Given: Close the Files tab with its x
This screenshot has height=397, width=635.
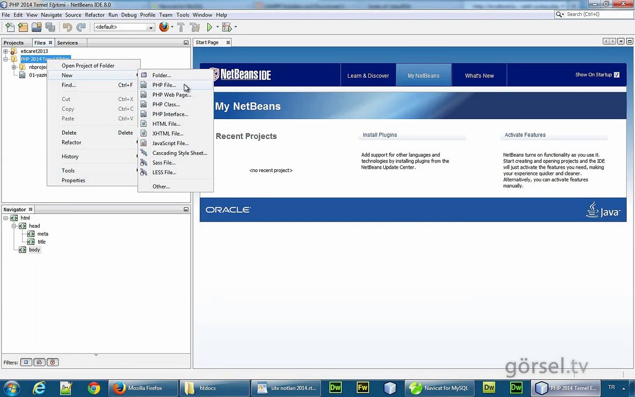Looking at the screenshot, I should tap(50, 42).
